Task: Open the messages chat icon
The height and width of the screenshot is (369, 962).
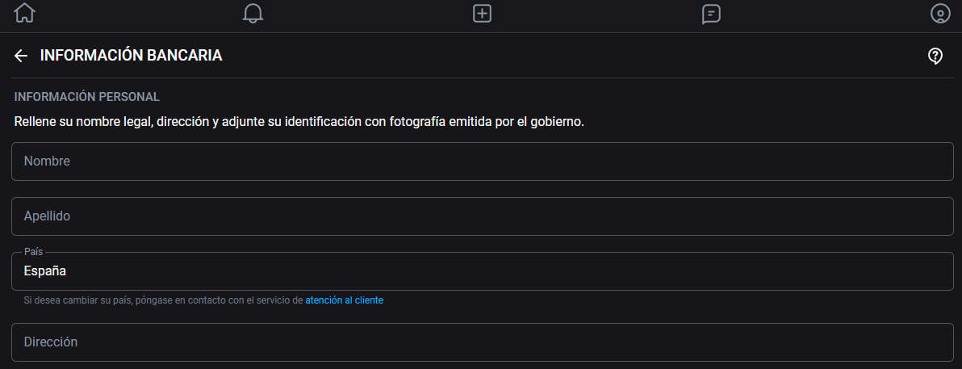Action: click(x=711, y=13)
